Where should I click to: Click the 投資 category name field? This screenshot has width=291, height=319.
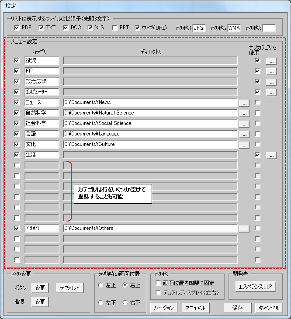[42, 60]
